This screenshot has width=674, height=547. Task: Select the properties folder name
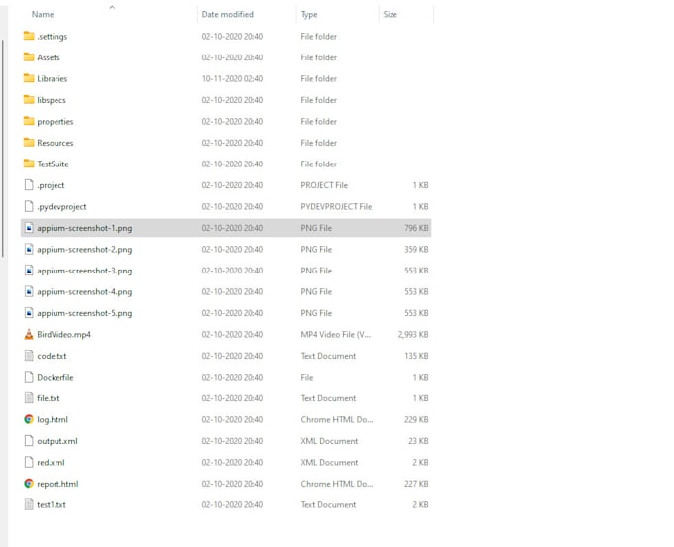click(56, 122)
